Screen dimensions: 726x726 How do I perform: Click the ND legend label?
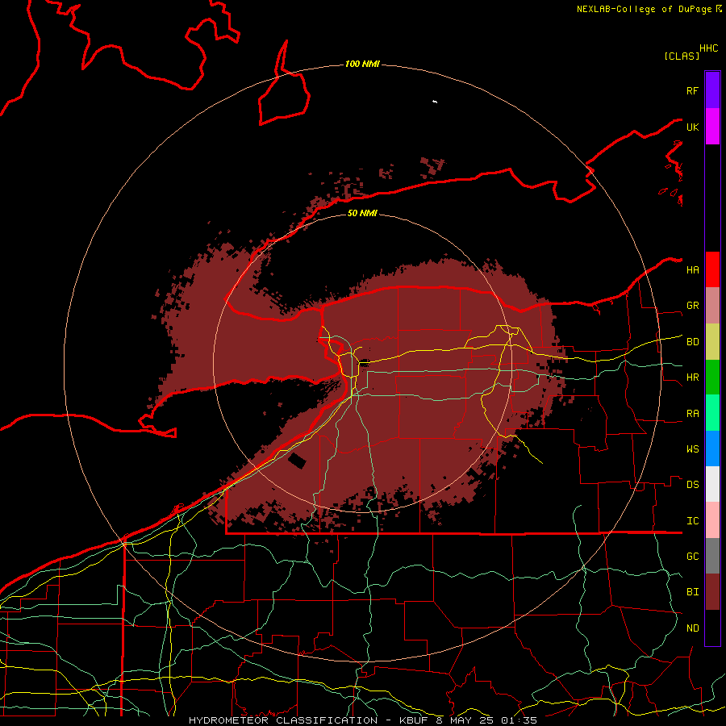pyautogui.click(x=692, y=628)
